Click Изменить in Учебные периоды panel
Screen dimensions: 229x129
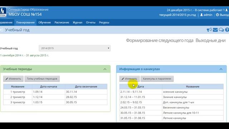pyautogui.click(x=13, y=79)
